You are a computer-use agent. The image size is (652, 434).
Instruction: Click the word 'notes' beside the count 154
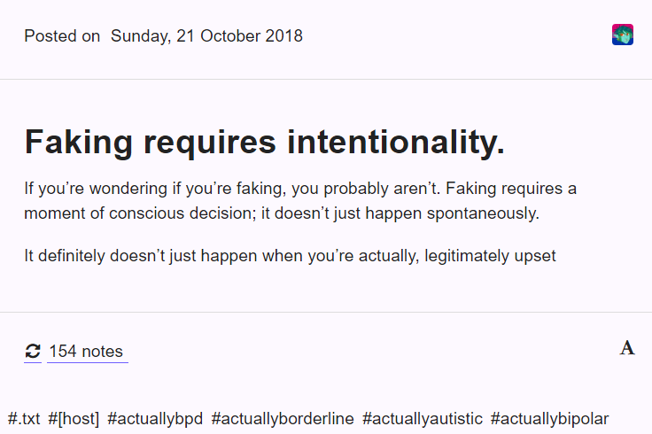(102, 352)
